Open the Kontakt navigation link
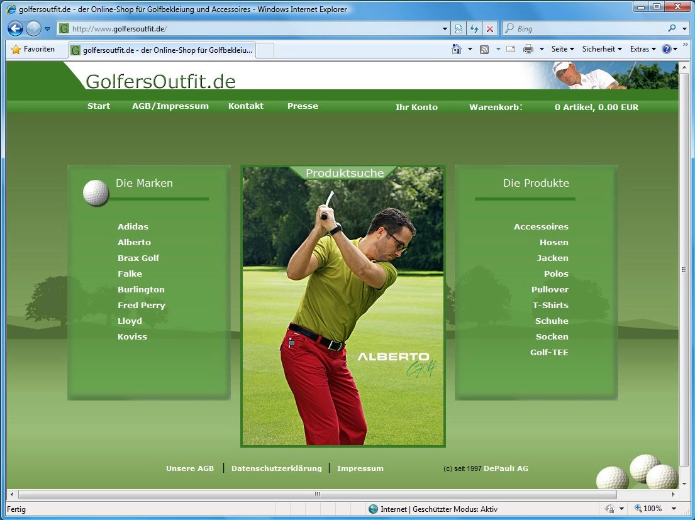 246,106
